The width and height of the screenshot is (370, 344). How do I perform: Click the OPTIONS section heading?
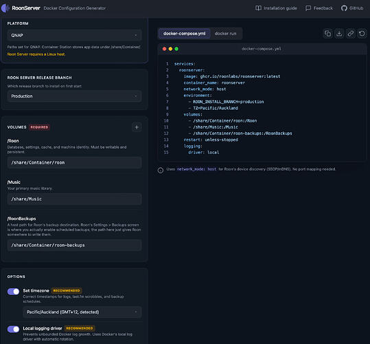[x=16, y=277]
